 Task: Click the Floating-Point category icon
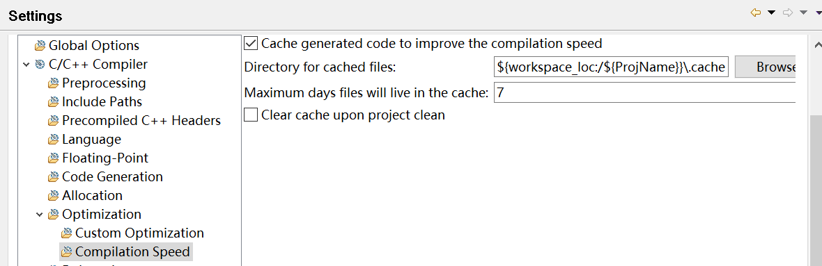pos(53,158)
